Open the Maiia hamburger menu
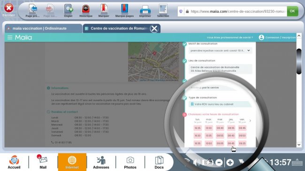The image size is (305, 171). coord(10,37)
